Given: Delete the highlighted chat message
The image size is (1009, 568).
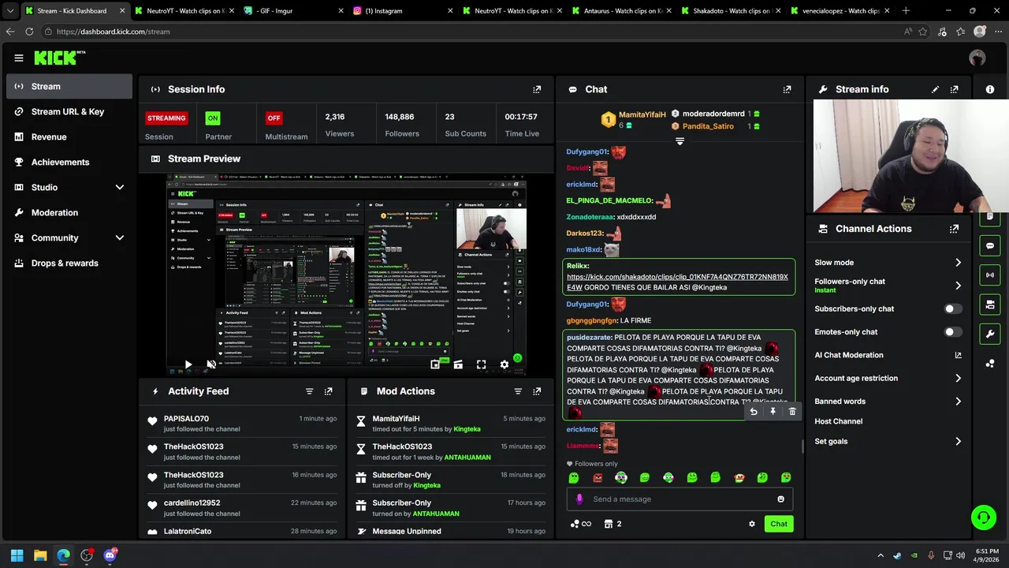Looking at the screenshot, I should click(x=792, y=412).
